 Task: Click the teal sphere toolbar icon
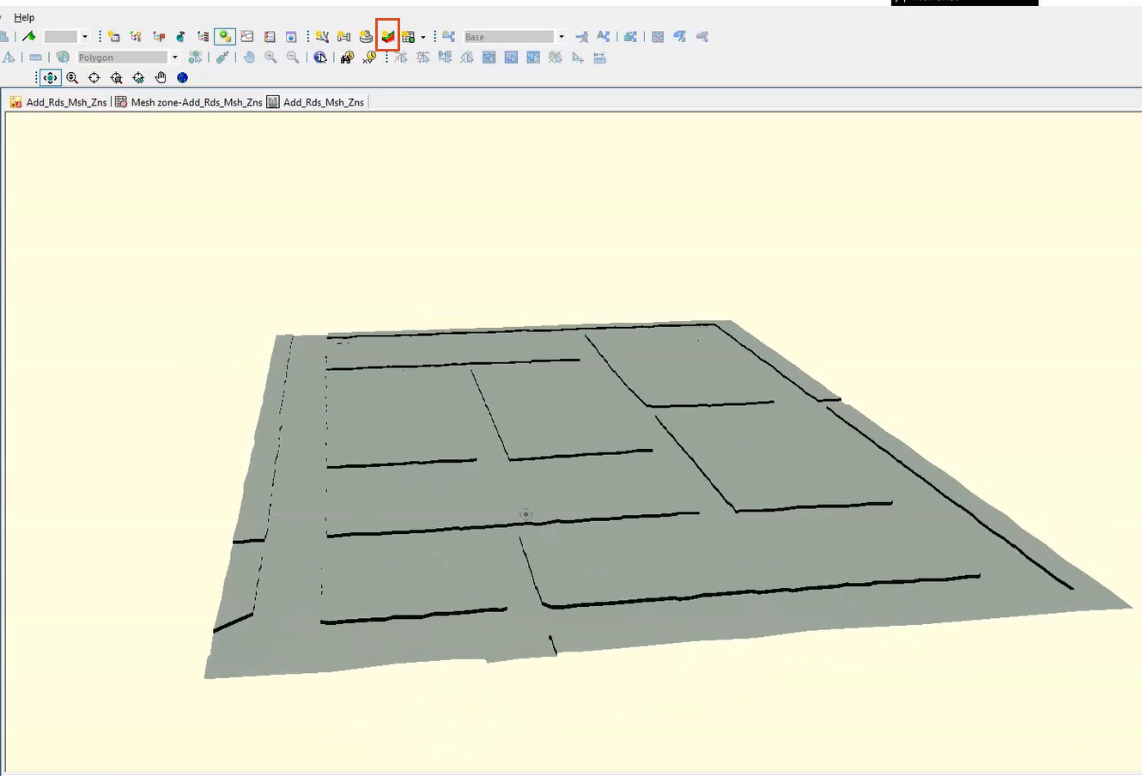[180, 36]
